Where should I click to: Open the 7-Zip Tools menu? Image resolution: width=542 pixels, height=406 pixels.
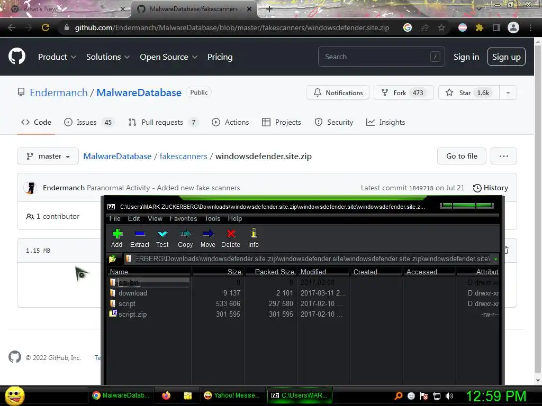[212, 218]
